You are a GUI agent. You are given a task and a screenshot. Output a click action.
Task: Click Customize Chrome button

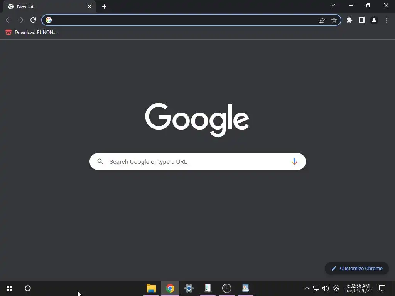click(357, 268)
